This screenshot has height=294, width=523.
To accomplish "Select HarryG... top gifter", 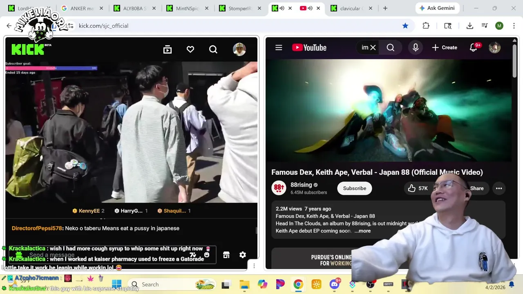I will coord(131,211).
